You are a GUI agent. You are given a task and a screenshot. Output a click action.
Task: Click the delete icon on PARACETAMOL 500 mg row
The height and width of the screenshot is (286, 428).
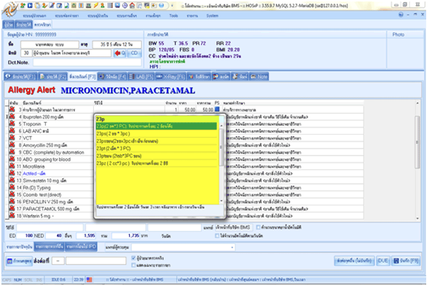[x=13, y=209]
